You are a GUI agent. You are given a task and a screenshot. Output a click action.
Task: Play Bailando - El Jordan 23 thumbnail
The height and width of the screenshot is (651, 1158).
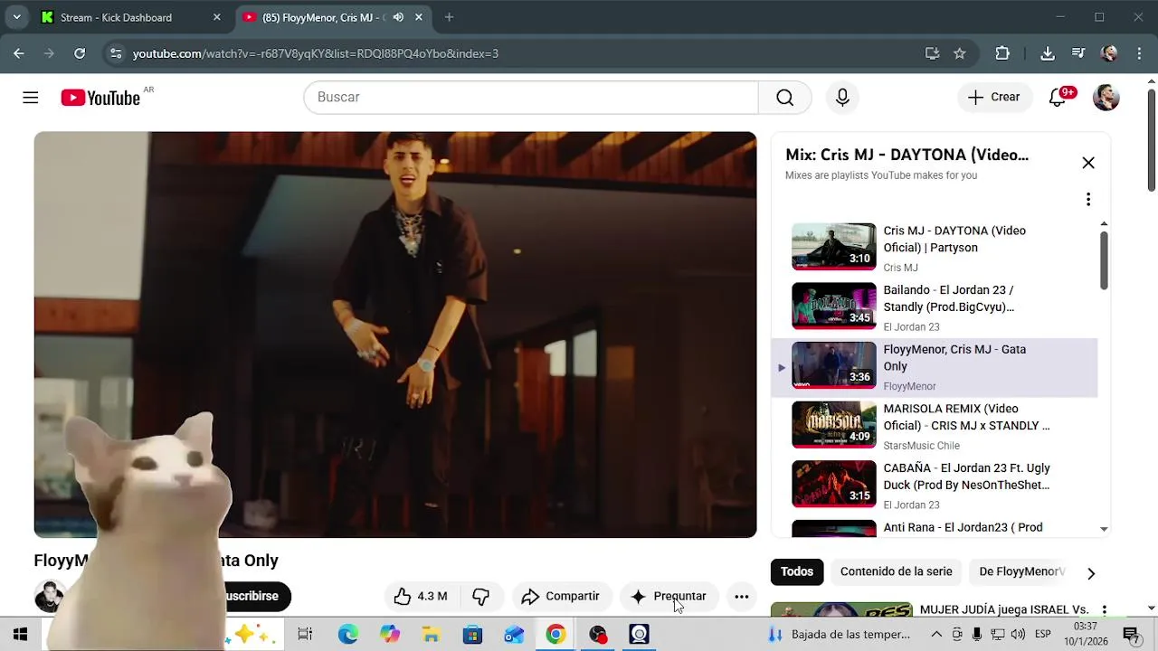pyautogui.click(x=834, y=306)
